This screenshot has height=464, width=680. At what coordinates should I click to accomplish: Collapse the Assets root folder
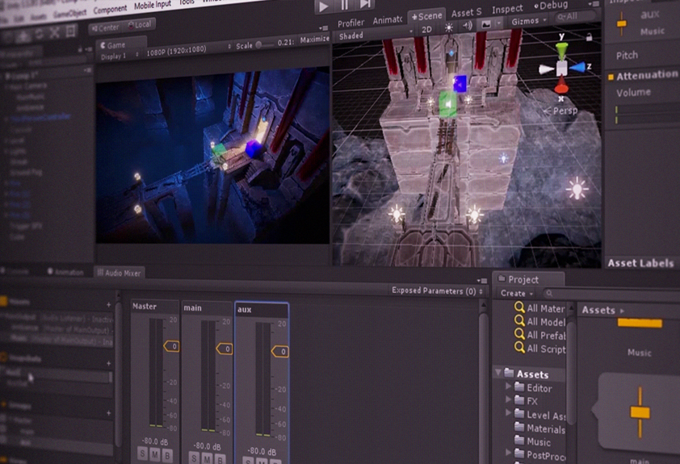click(497, 373)
